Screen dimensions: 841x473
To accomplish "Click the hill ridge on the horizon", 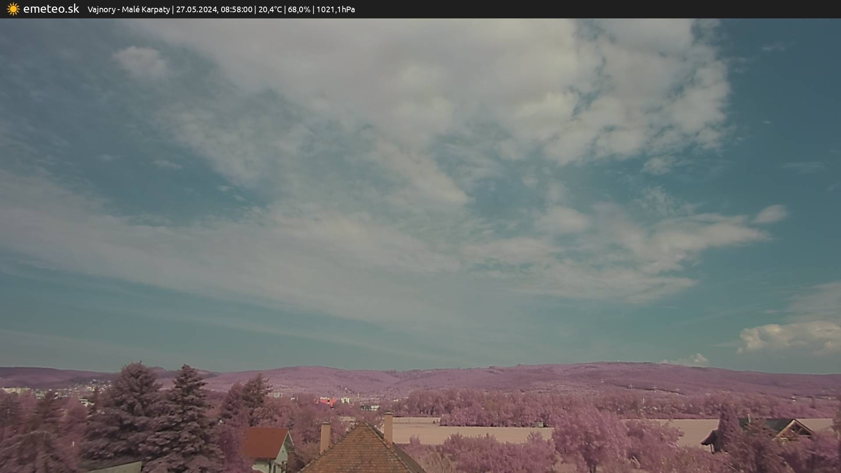I will 526,372.
